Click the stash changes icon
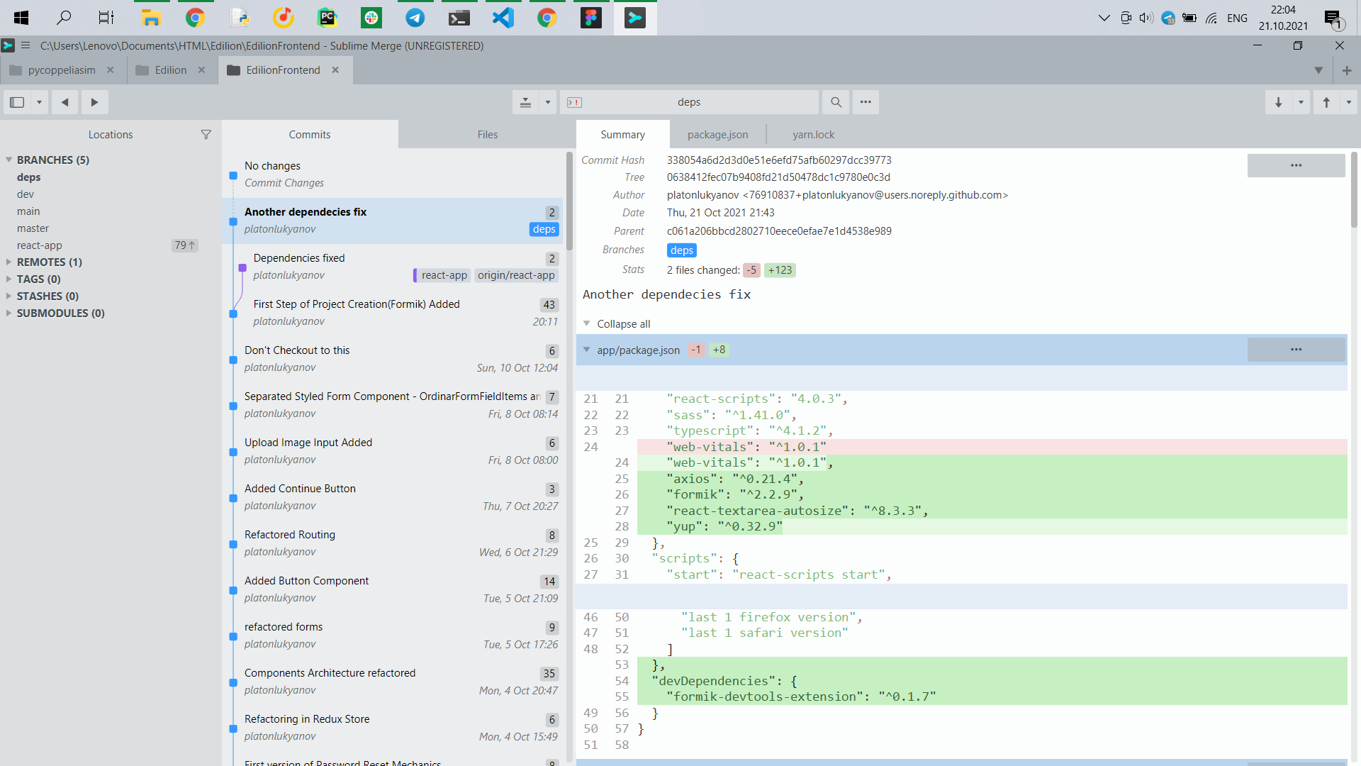Image resolution: width=1361 pixels, height=766 pixels. click(525, 102)
